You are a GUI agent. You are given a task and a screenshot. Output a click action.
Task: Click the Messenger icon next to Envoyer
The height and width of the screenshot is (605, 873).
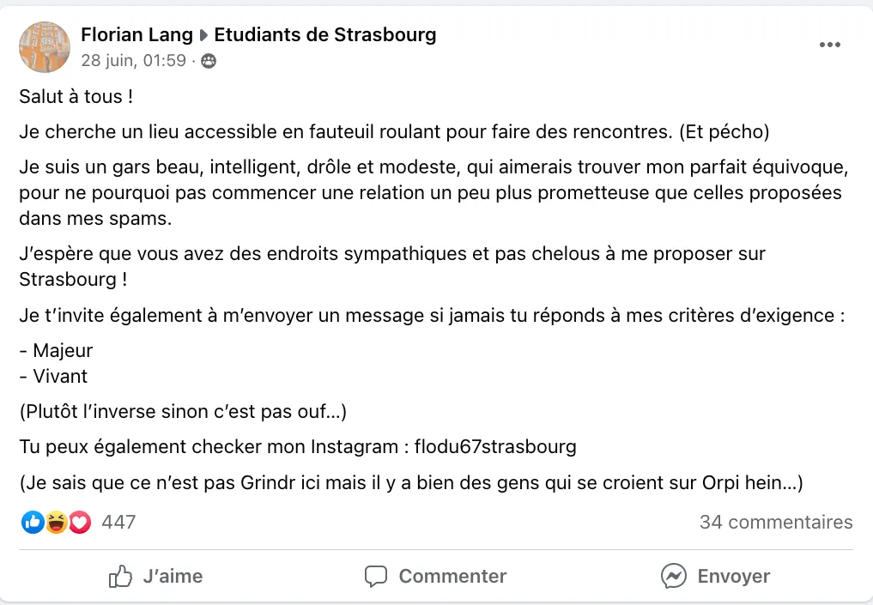(674, 576)
